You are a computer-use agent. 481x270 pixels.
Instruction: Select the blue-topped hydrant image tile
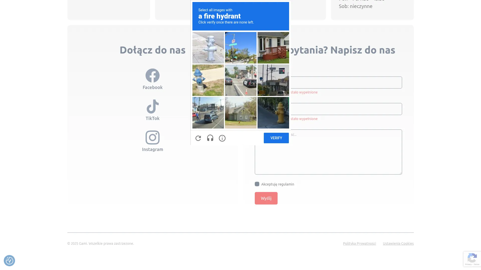pos(208,80)
